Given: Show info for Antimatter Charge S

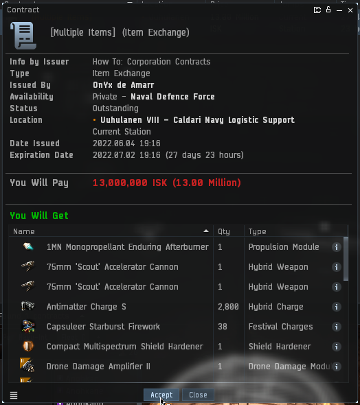Looking at the screenshot, I should pos(336,307).
